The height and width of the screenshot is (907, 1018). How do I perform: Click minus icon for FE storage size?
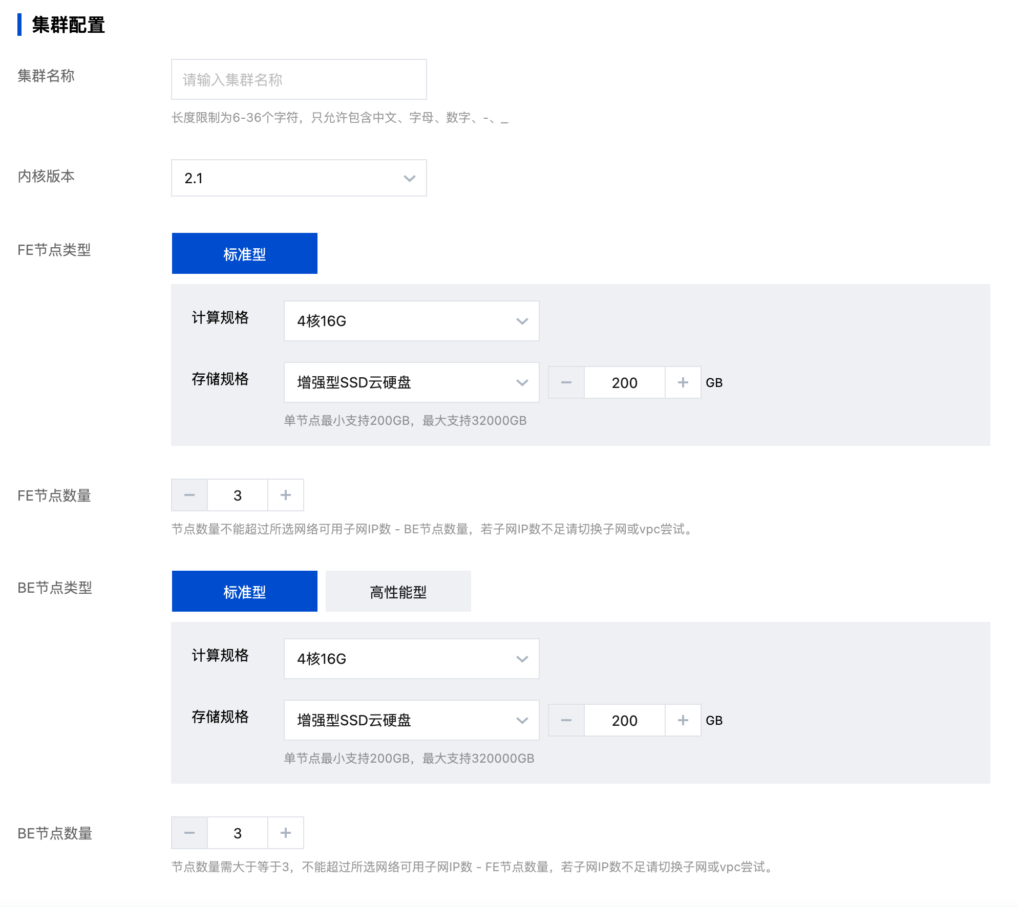click(566, 382)
